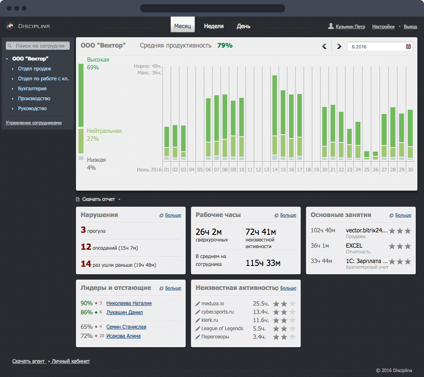Screen dimensions: 424x377
Task: Open the calendar date picker icon
Action: pyautogui.click(x=408, y=46)
